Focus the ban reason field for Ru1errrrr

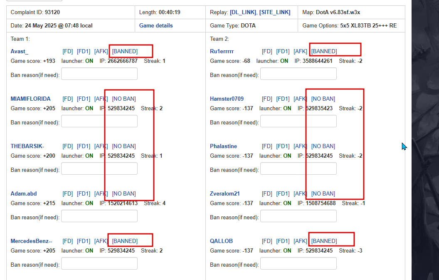[x=298, y=74]
